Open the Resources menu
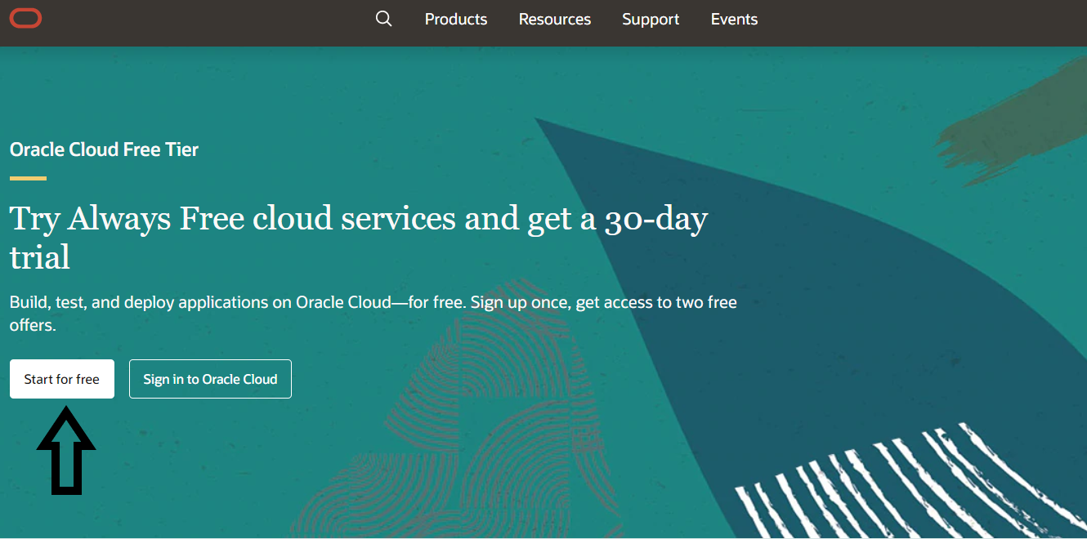1087x539 pixels. pos(555,19)
